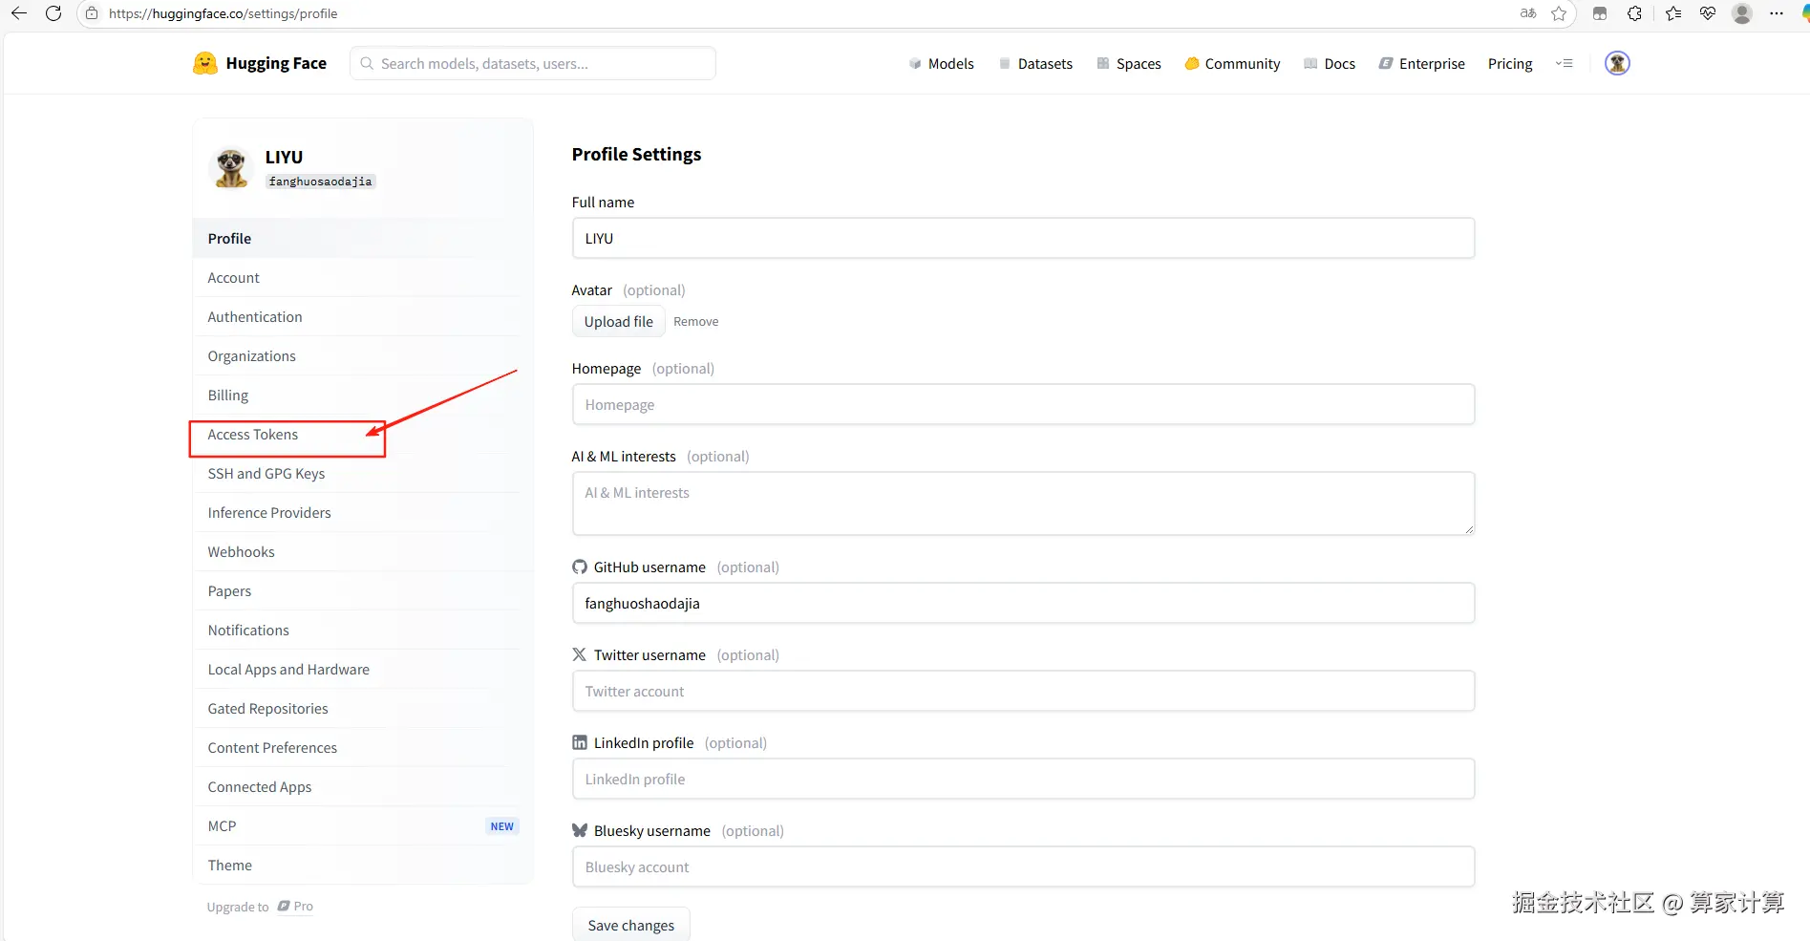Screen dimensions: 1810x941
Task: Open Datasets page in navbar
Action: 1035,63
